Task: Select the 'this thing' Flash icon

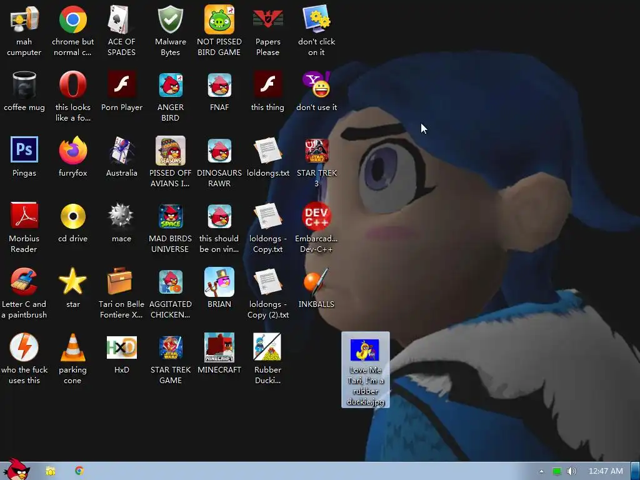Action: click(267, 85)
